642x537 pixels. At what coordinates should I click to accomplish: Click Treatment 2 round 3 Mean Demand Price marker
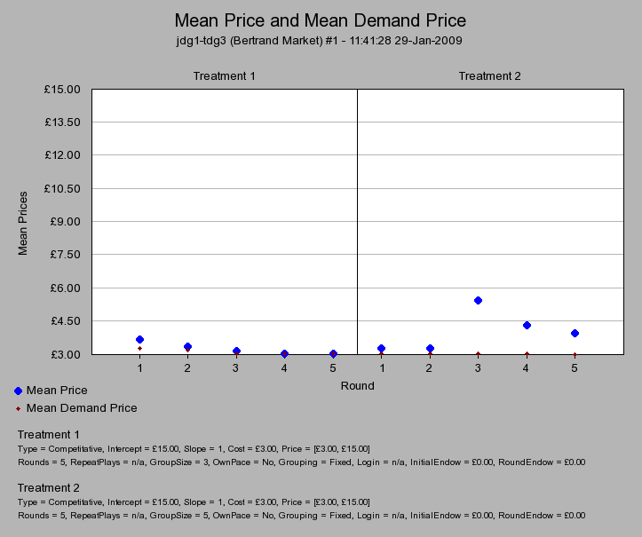tap(478, 354)
